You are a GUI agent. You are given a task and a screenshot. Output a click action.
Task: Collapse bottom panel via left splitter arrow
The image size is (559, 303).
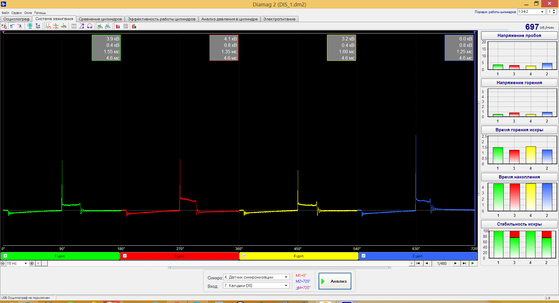coord(170,267)
